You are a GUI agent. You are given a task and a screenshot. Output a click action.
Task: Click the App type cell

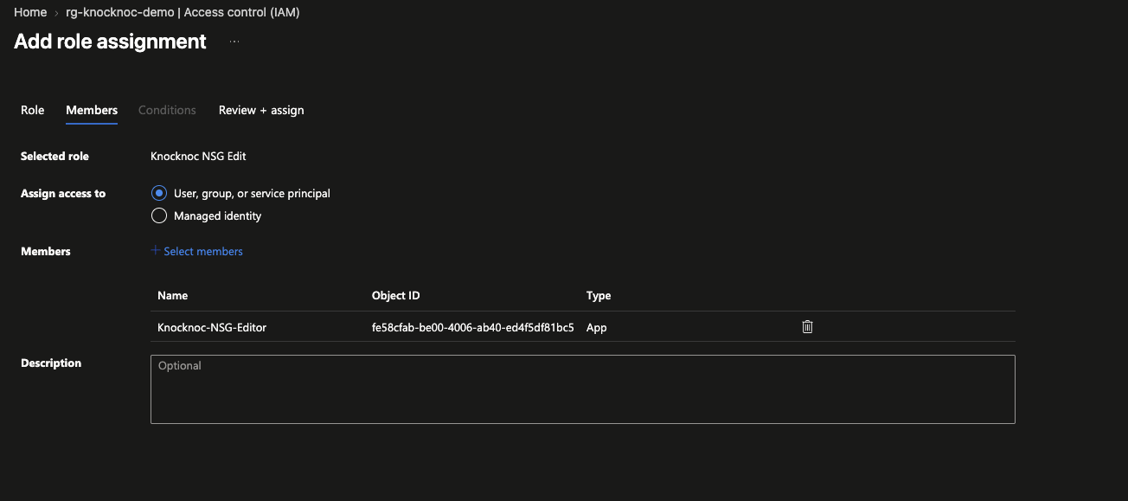click(x=597, y=327)
